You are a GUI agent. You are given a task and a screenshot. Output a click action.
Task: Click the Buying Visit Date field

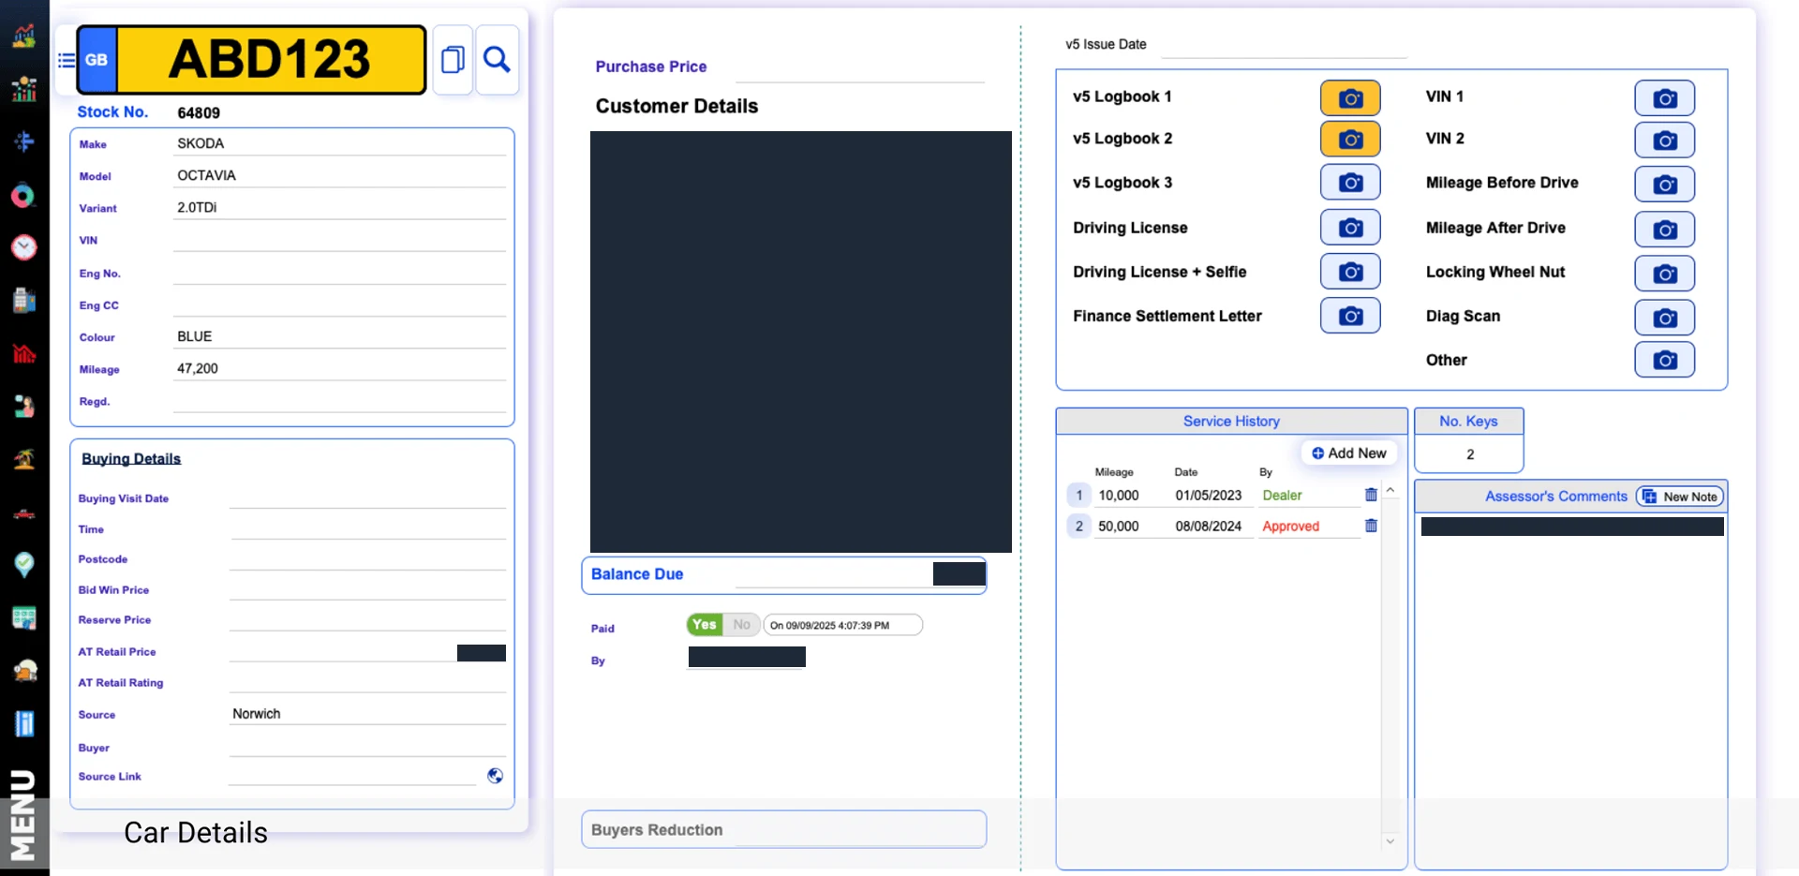point(367,497)
